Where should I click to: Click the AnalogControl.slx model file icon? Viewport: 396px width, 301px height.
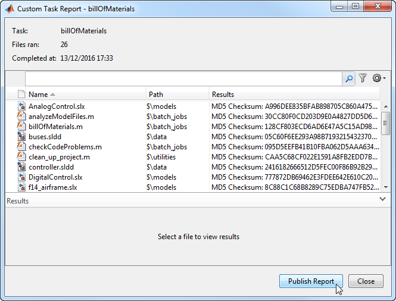pos(21,106)
